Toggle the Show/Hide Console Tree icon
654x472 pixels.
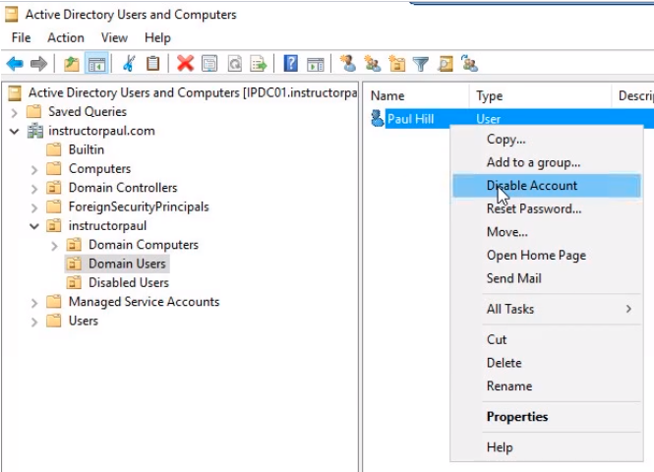pos(96,64)
